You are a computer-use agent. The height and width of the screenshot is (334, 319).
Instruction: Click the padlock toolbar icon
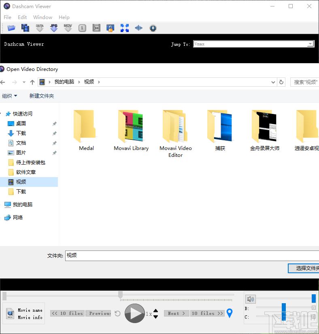tap(110, 28)
